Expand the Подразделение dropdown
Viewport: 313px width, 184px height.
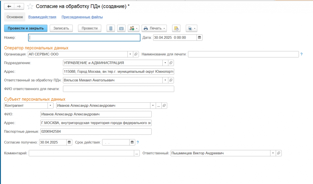tap(165, 63)
